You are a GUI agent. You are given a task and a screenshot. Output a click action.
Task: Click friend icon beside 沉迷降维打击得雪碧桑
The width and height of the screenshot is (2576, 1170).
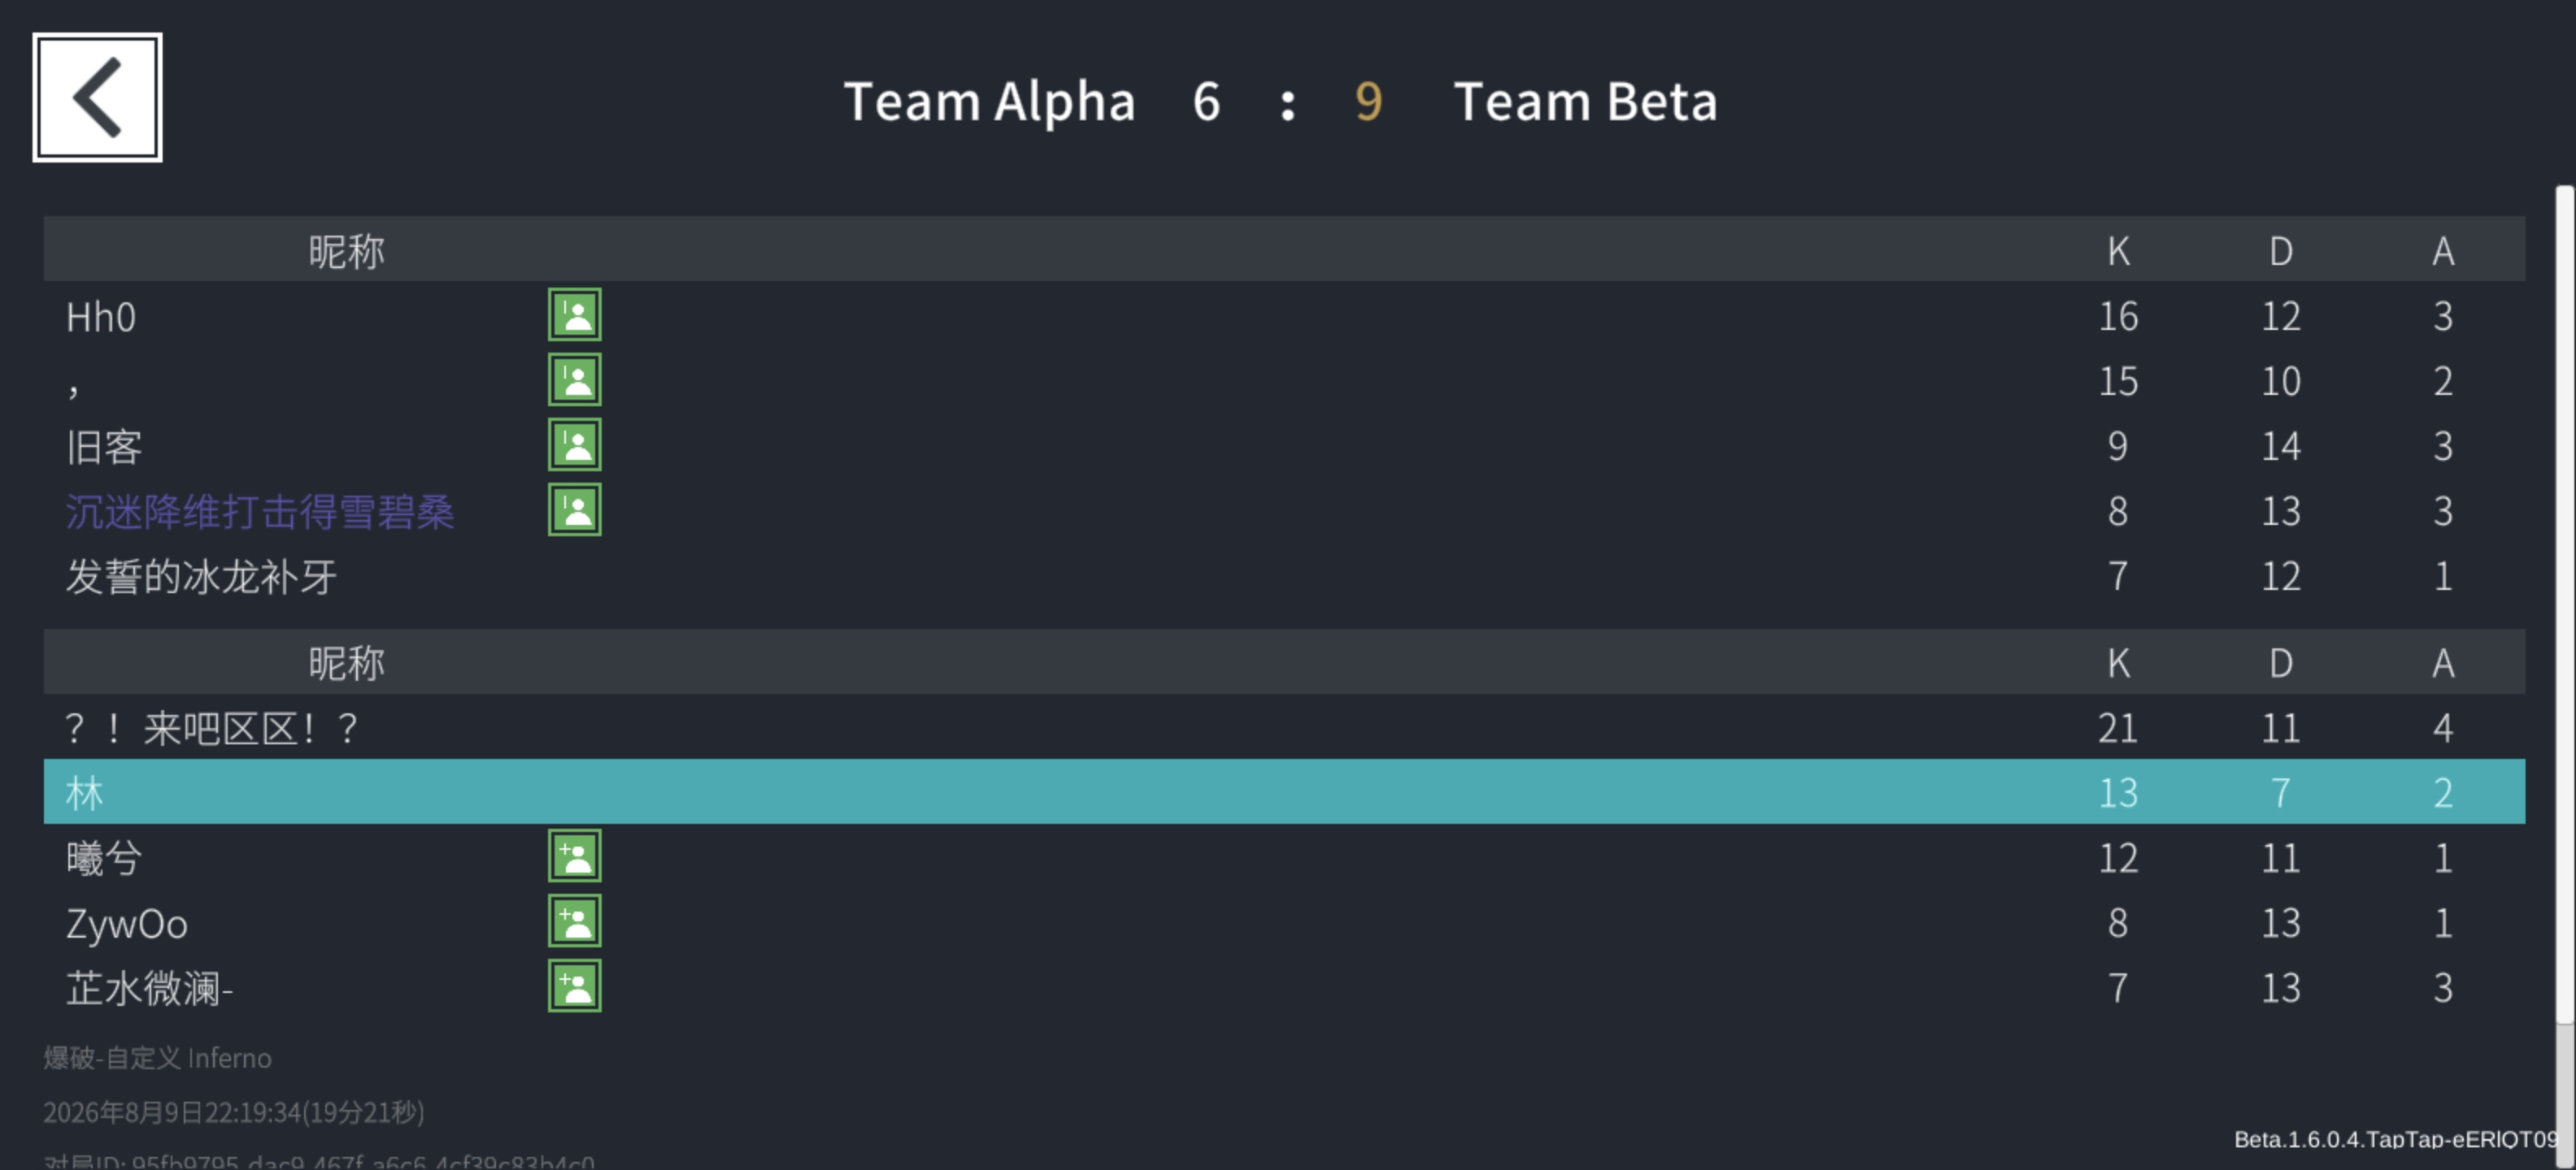(574, 509)
